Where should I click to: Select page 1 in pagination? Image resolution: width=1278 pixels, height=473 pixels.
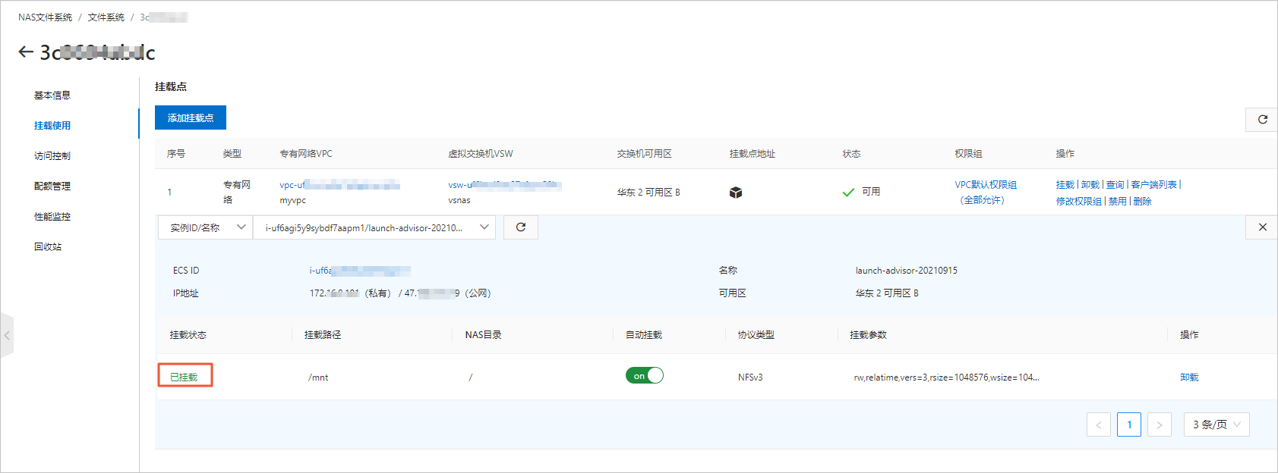click(1129, 424)
